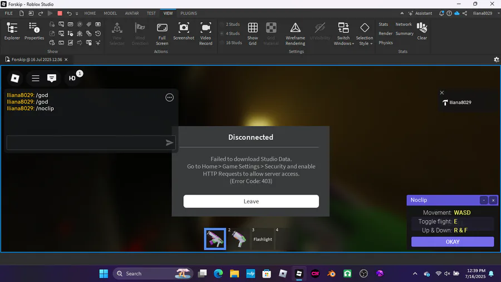Select first hotbar weapon slot

[x=215, y=239]
